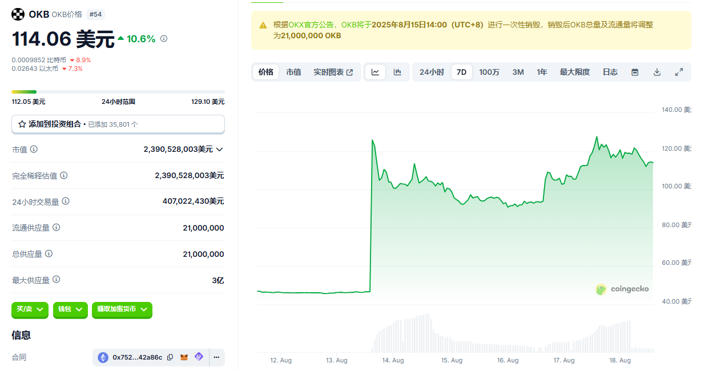The image size is (705, 371).
Task: Open the 买/卖 dropdown
Action: (x=30, y=310)
